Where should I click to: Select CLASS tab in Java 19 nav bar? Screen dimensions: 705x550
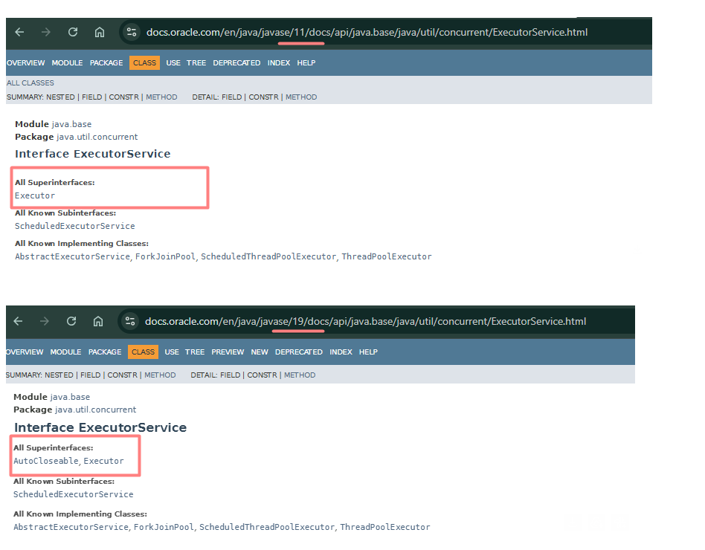point(143,352)
